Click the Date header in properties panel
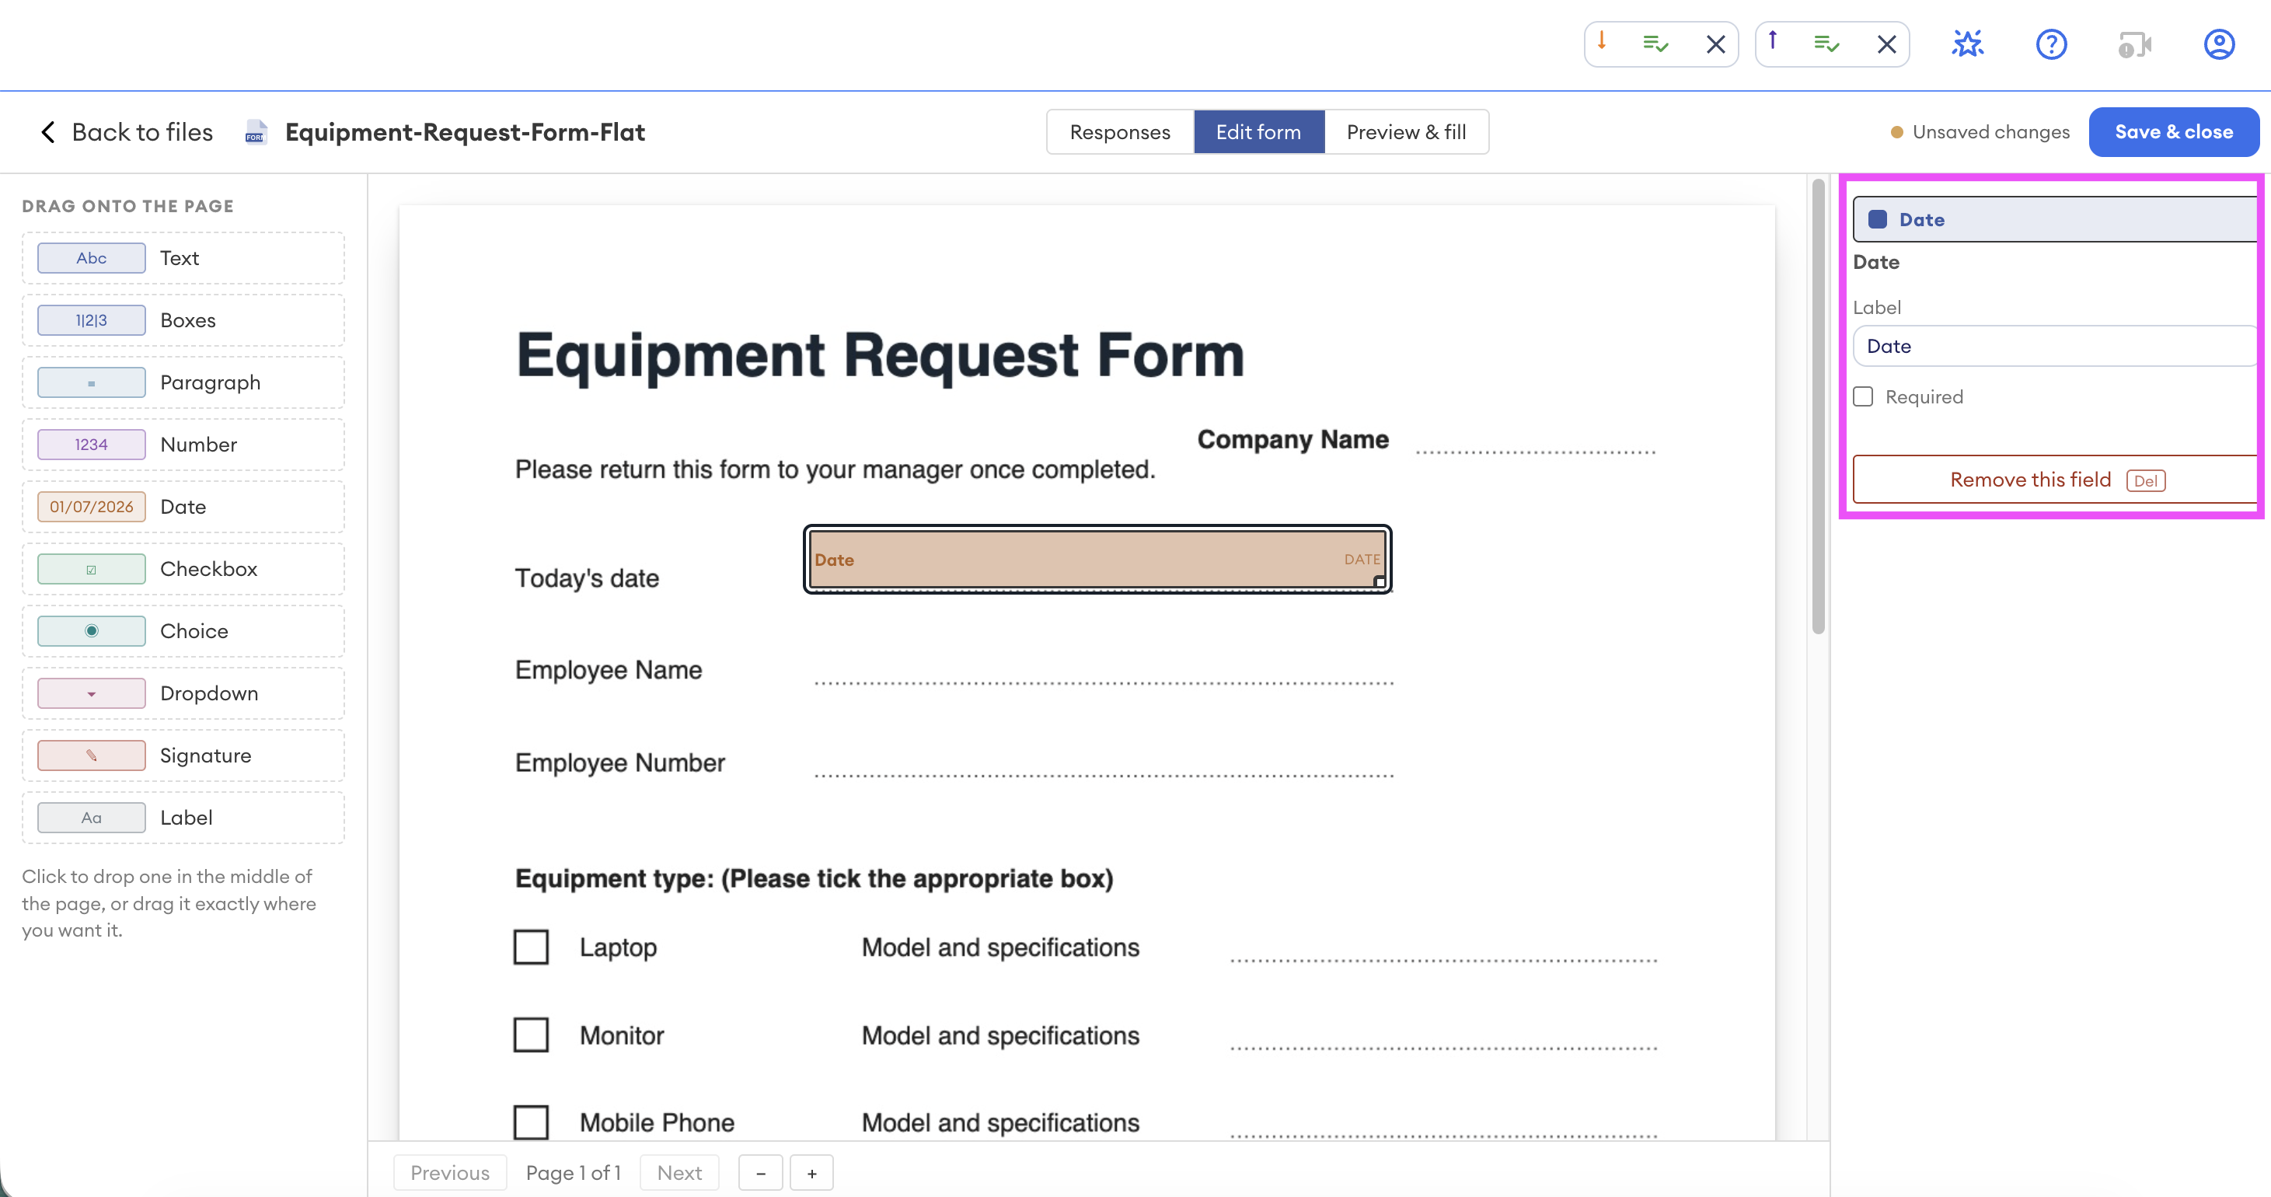This screenshot has height=1197, width=2271. 2056,219
